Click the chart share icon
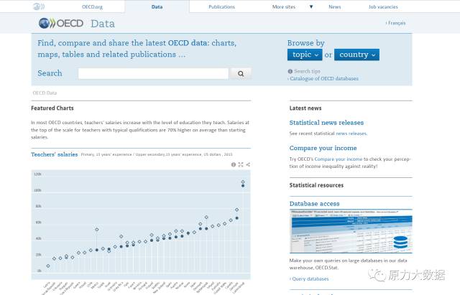 [x=248, y=164]
